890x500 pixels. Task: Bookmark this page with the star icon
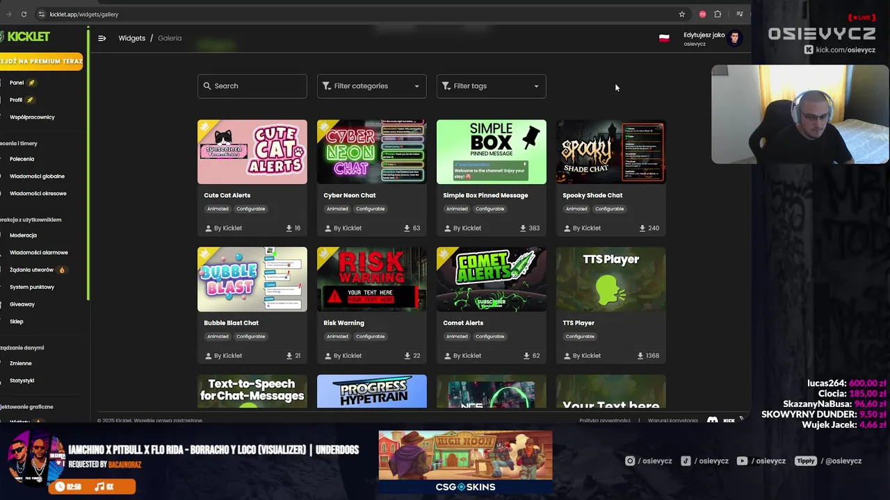point(682,14)
